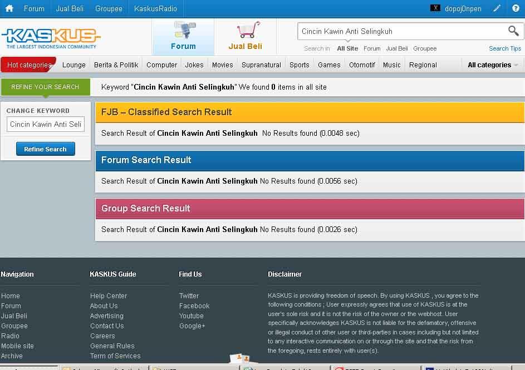Open Movies category
525x370 pixels.
(x=222, y=65)
